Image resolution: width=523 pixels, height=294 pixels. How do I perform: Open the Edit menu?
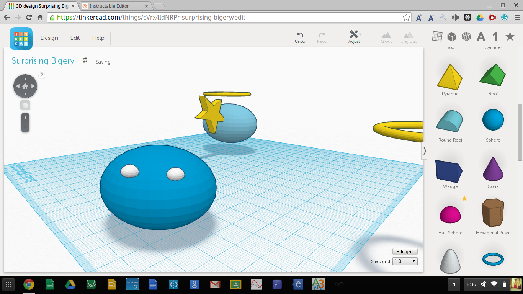[75, 38]
